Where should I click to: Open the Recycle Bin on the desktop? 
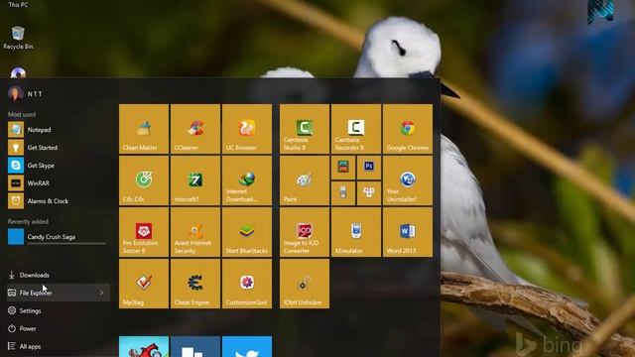18,38
